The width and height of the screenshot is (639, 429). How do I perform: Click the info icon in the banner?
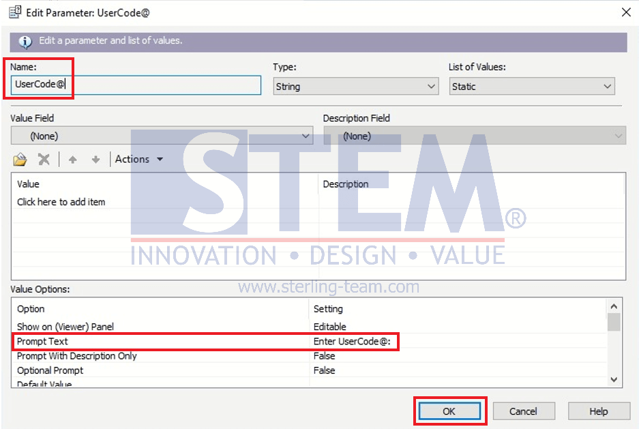pos(25,42)
